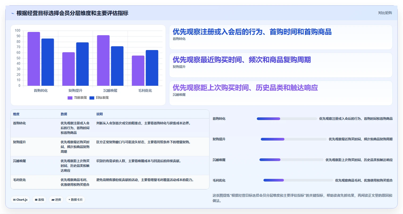The image size is (403, 214).
Task: Click the 100 value on the y-axis
Action: [18, 31]
